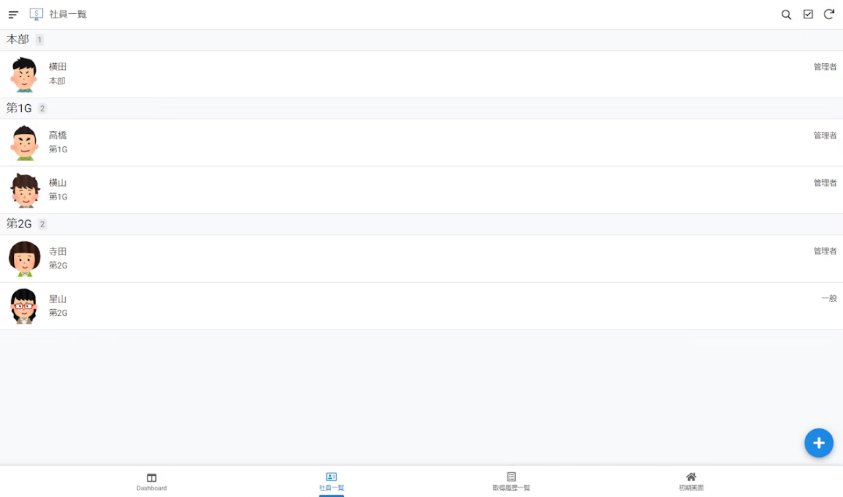The height and width of the screenshot is (497, 843).
Task: Open the 星山 employee entry
Action: point(421,306)
